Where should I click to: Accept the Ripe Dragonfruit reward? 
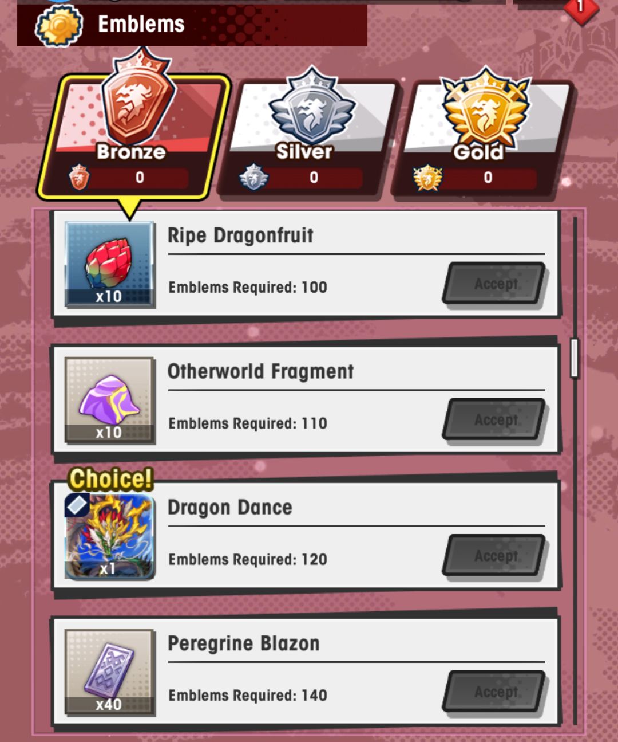click(x=494, y=284)
